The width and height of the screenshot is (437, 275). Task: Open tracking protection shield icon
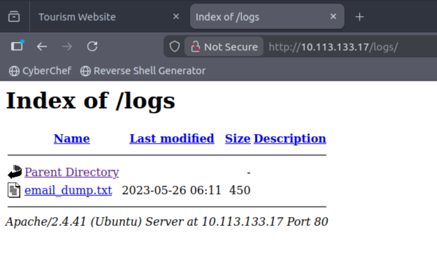coord(174,47)
